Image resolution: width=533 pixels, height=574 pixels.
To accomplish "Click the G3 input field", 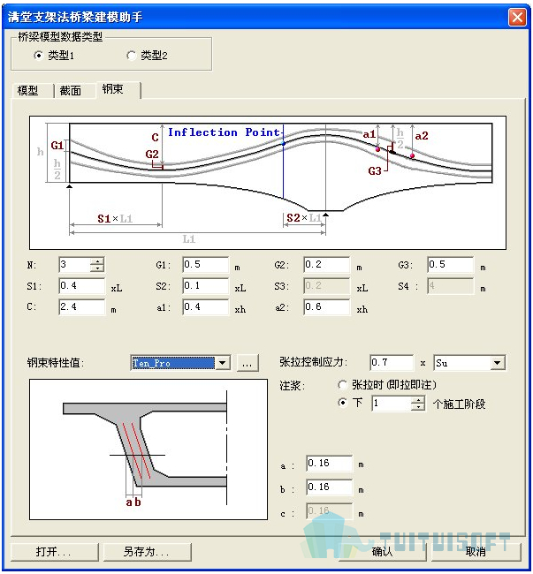I will tap(451, 264).
